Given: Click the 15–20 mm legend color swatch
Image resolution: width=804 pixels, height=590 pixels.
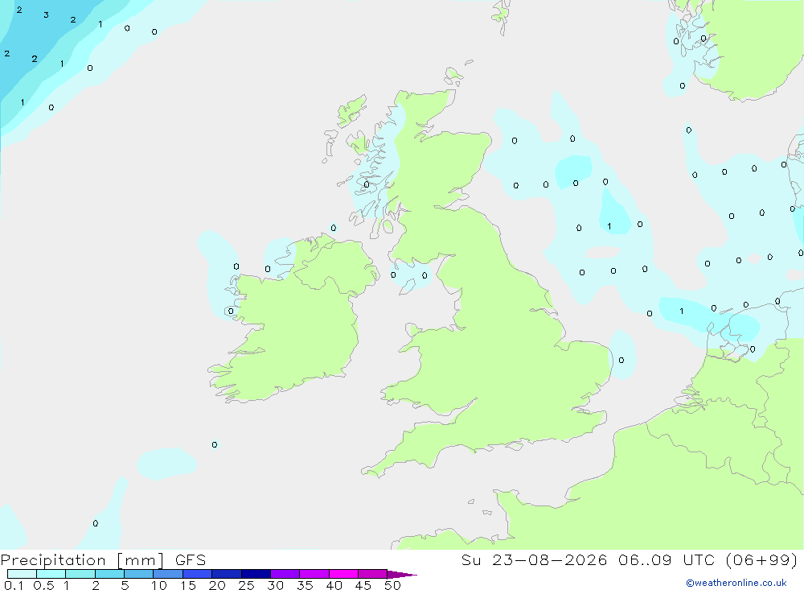Looking at the screenshot, I should coord(198,574).
